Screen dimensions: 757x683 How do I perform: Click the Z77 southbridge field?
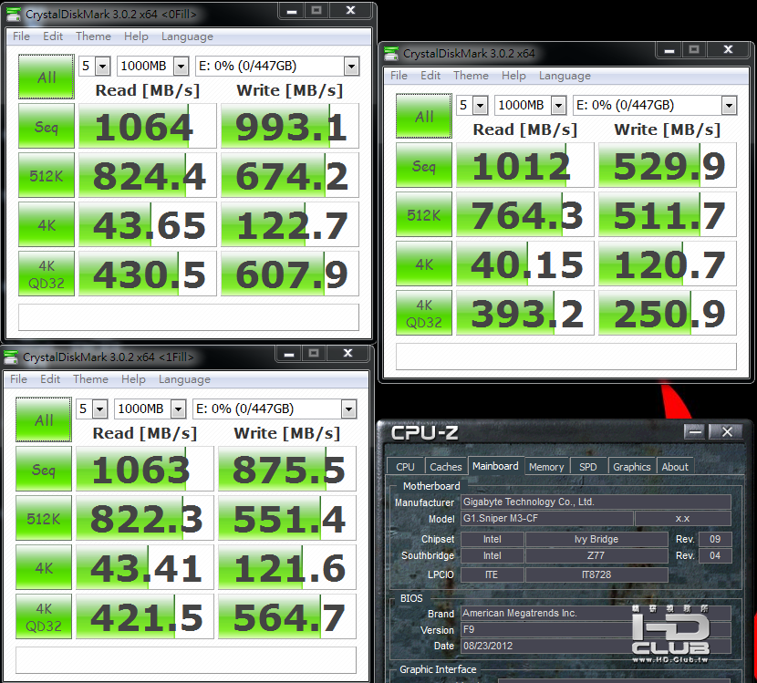596,555
